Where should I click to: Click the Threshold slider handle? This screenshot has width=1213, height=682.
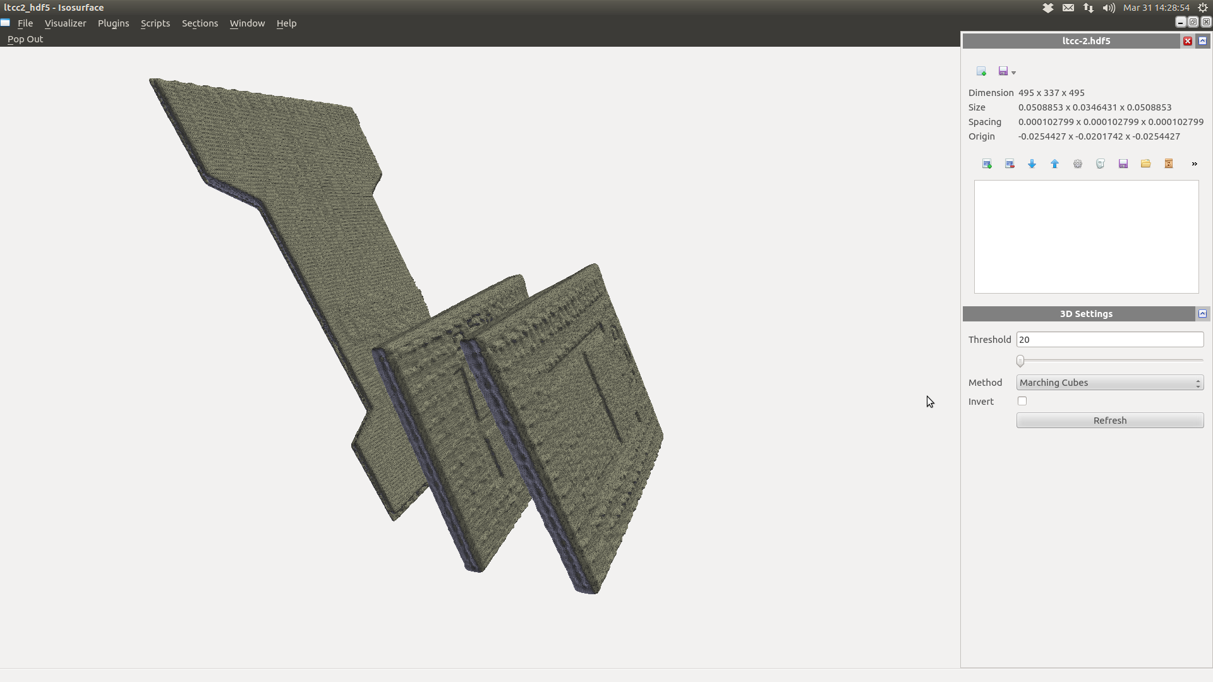[1020, 361]
